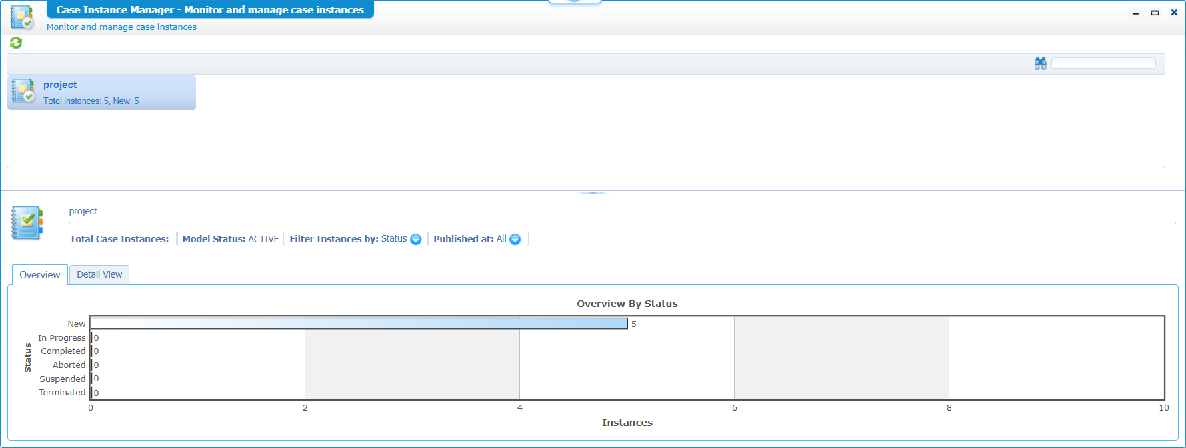Select the Overview tab
This screenshot has height=448, width=1186.
pos(39,275)
